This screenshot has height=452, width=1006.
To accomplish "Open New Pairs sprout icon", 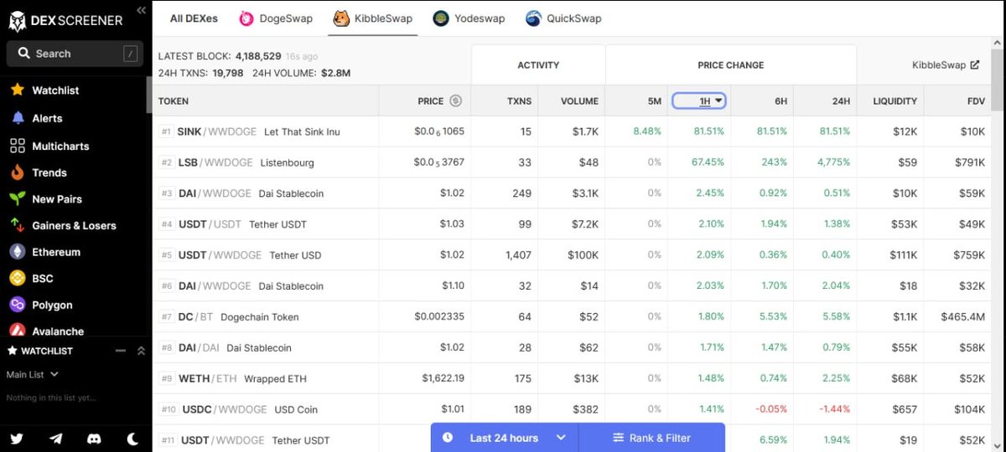I will coord(17,198).
